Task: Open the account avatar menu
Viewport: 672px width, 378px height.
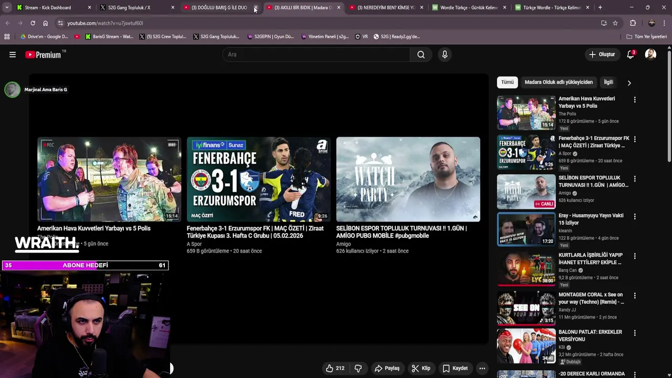Action: click(x=650, y=55)
